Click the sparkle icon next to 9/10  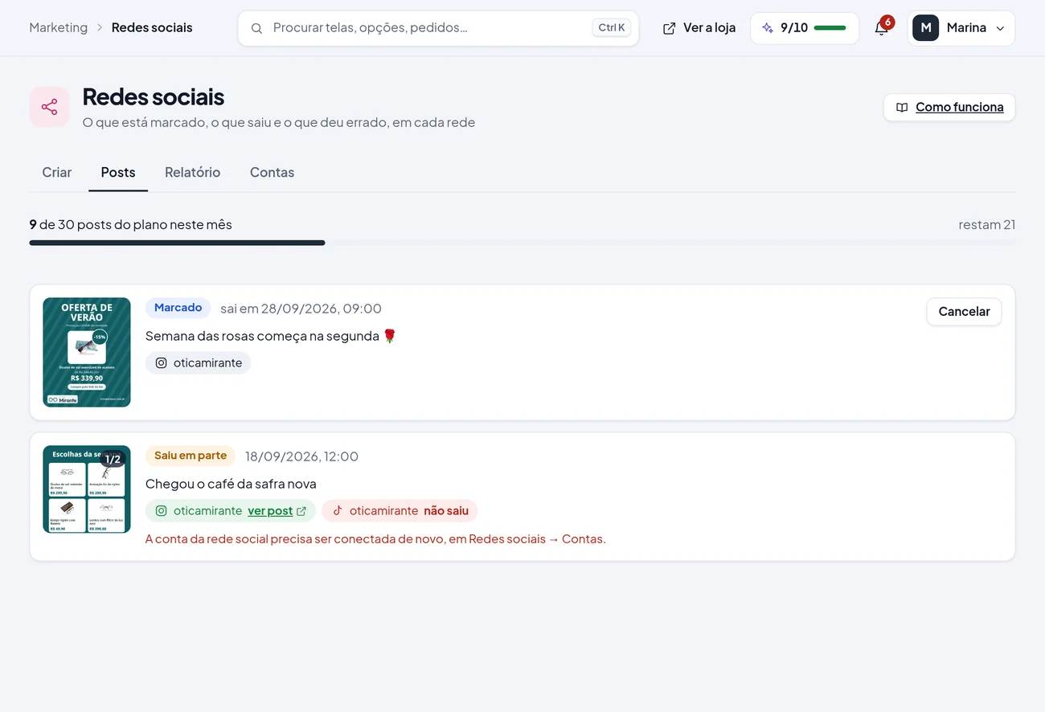pos(768,28)
